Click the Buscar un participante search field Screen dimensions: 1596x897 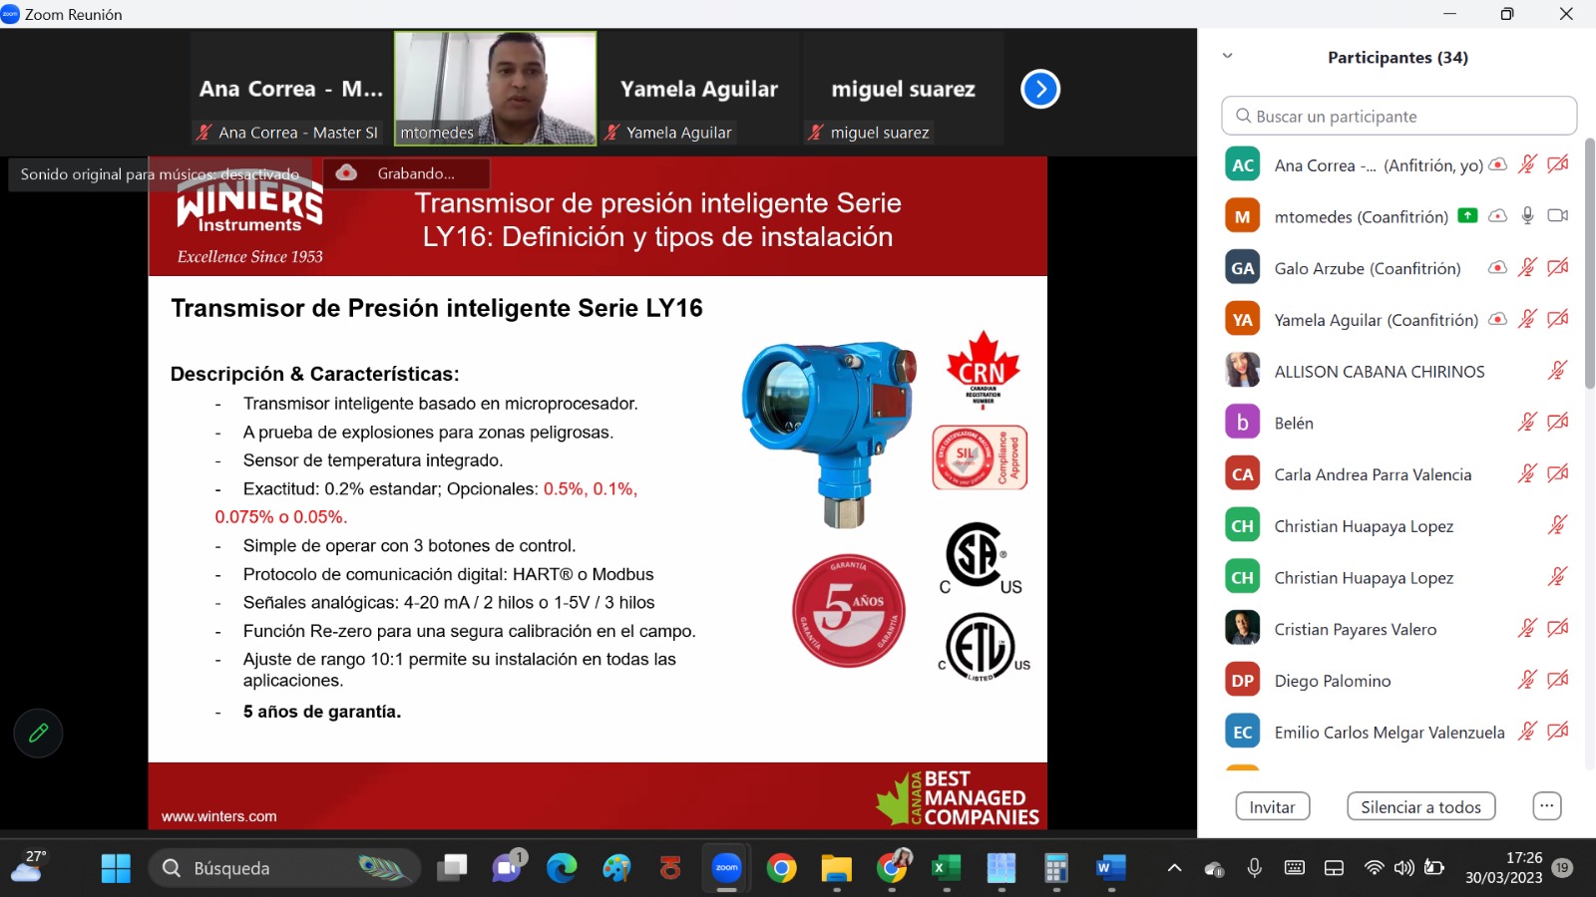tap(1398, 116)
